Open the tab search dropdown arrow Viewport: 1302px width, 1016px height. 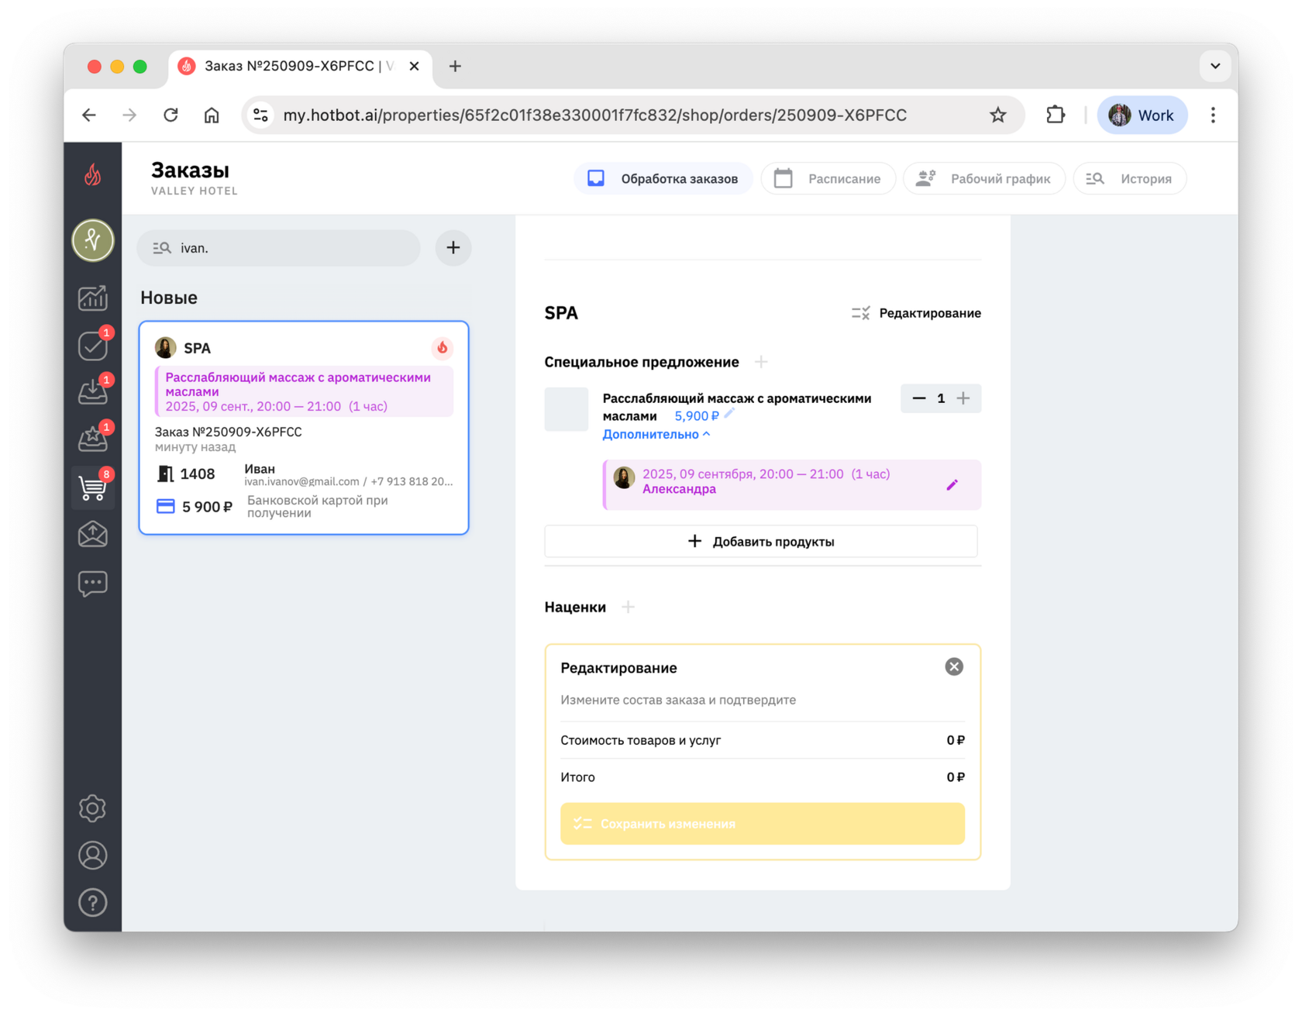tap(1215, 66)
